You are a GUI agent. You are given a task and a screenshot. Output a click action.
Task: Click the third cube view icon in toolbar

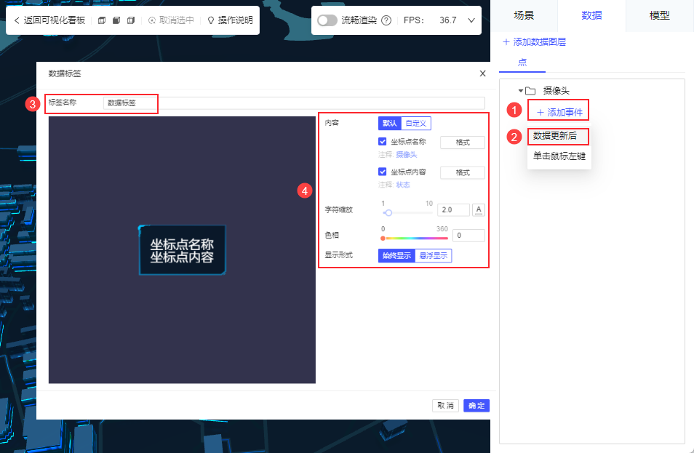pyautogui.click(x=130, y=20)
